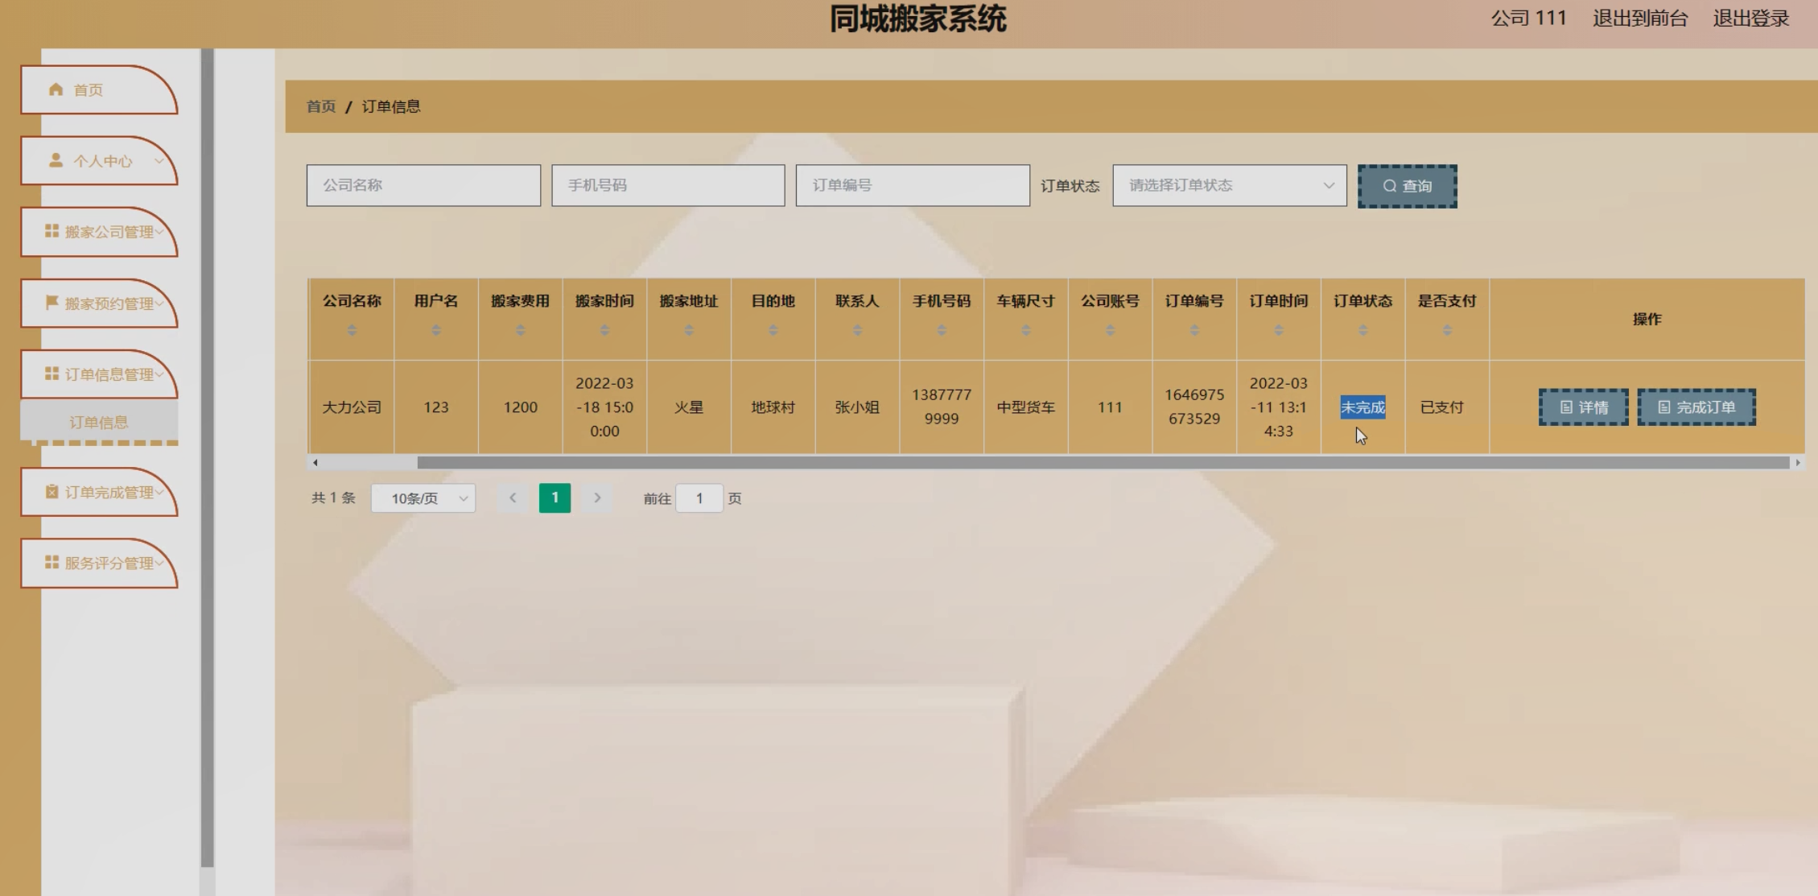This screenshot has width=1818, height=896.
Task: Click the table scroll-right arrow
Action: coord(1798,463)
